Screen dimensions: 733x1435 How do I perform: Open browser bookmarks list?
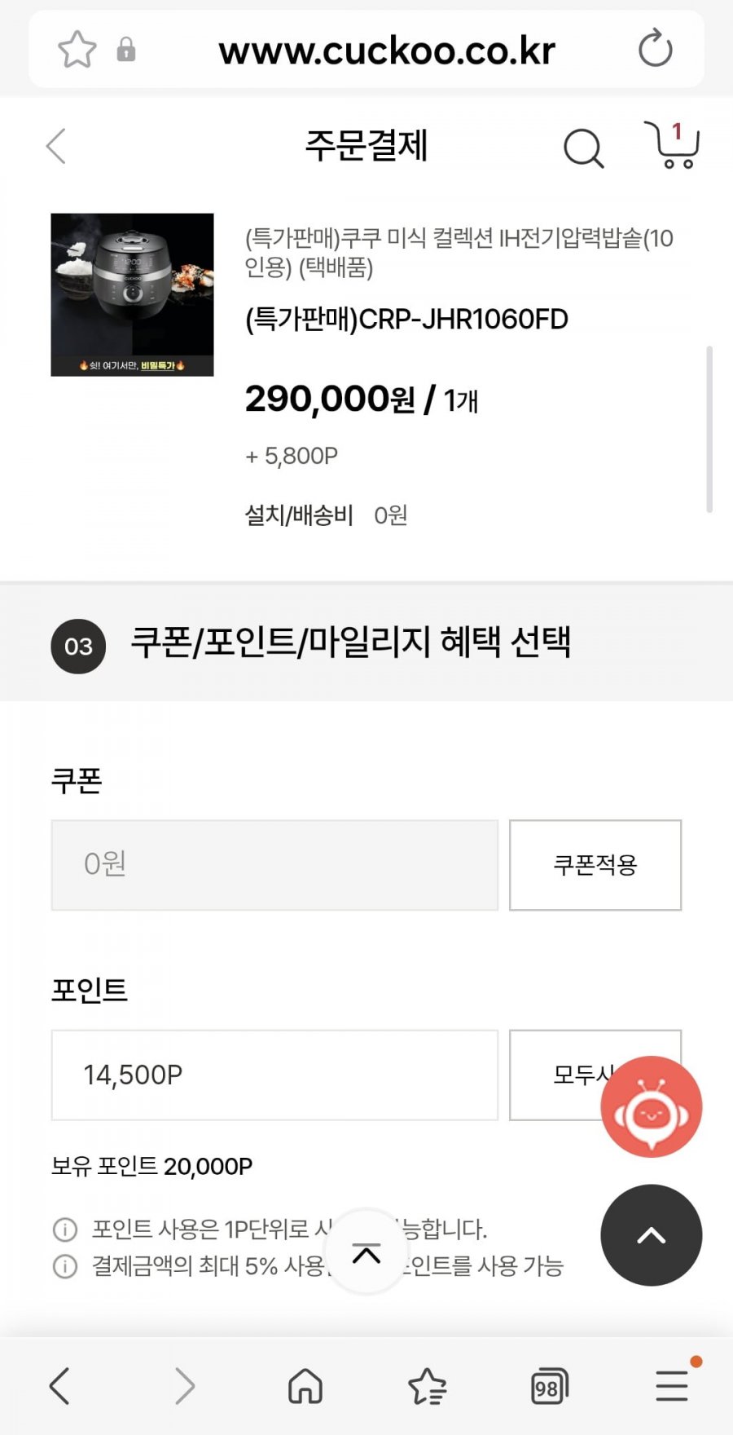[x=427, y=1385]
